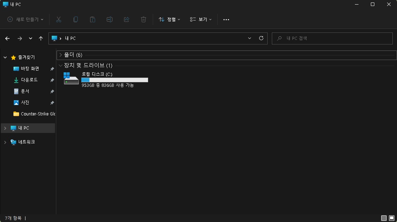This screenshot has height=222, width=397.
Task: Go up one level with the up arrow
Action: (41, 38)
